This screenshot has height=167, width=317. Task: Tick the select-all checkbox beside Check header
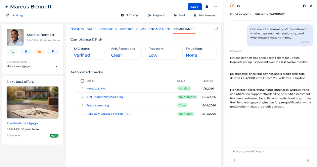click(x=82, y=81)
